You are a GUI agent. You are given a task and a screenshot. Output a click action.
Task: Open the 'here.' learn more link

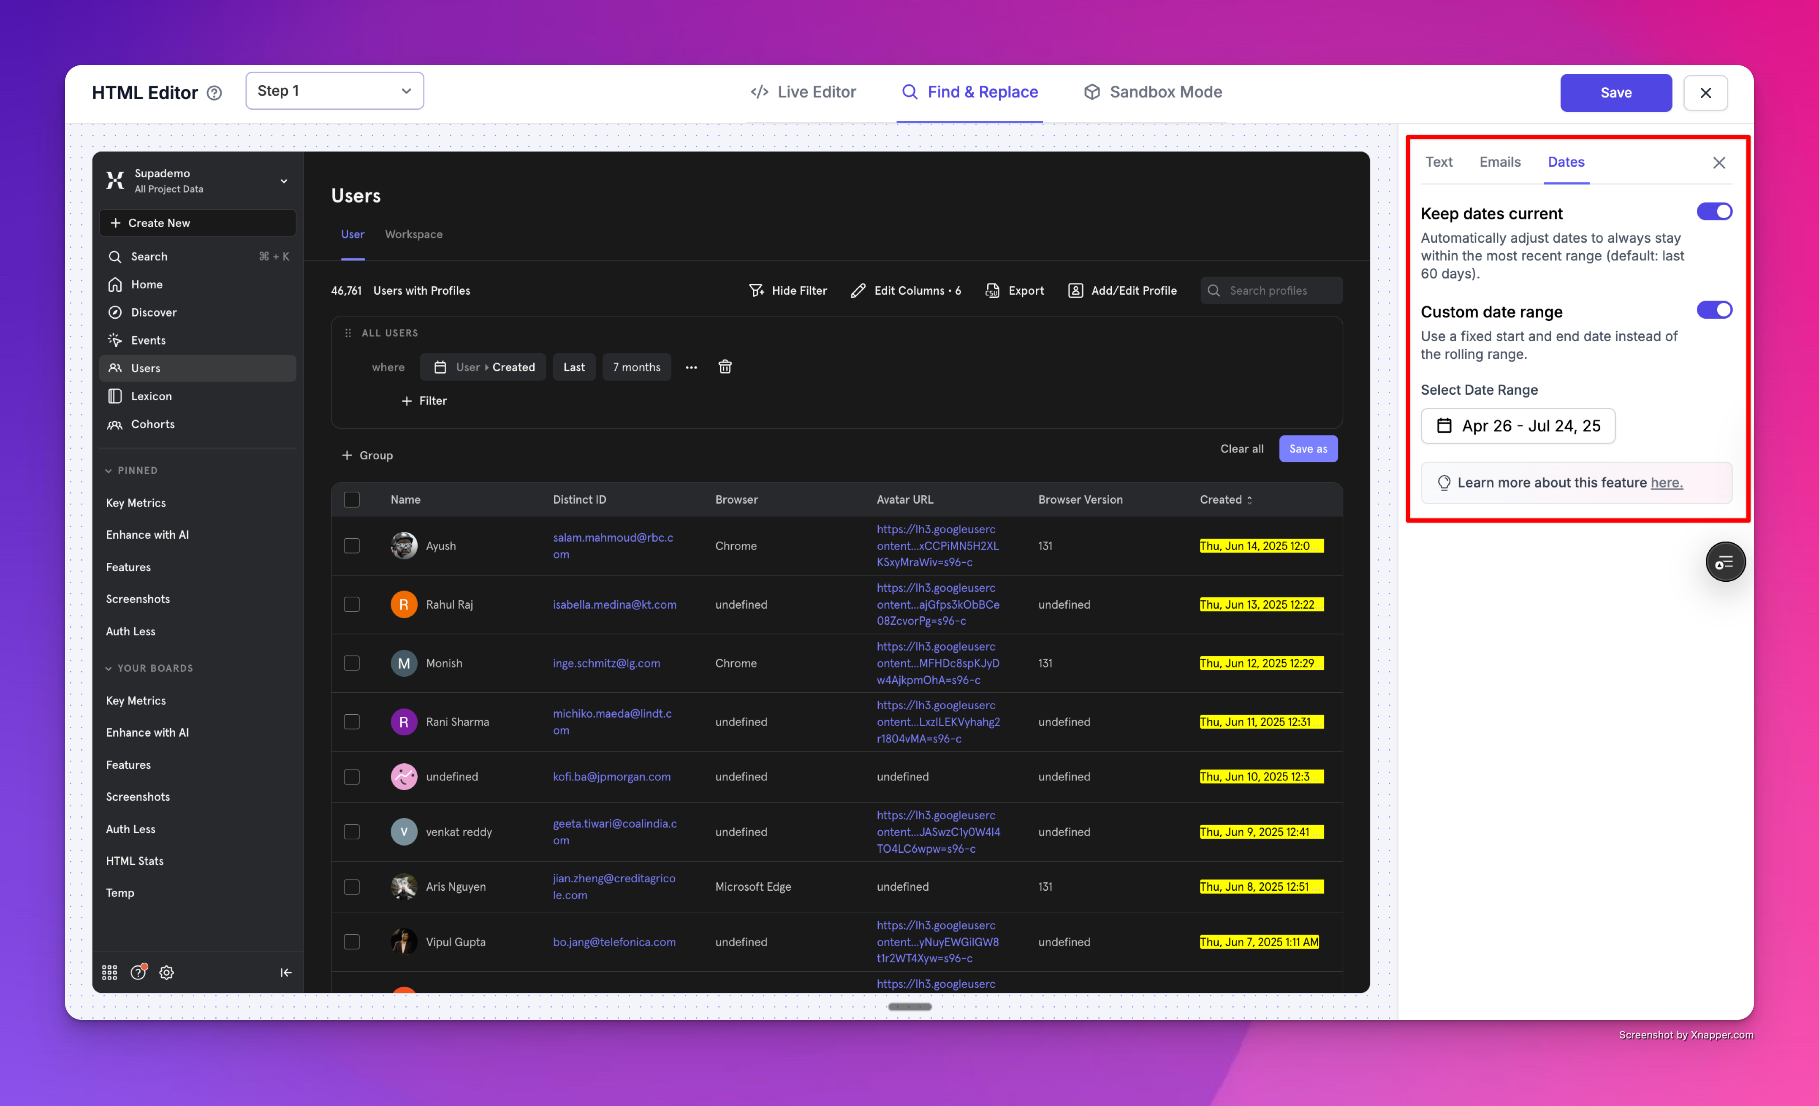point(1666,483)
